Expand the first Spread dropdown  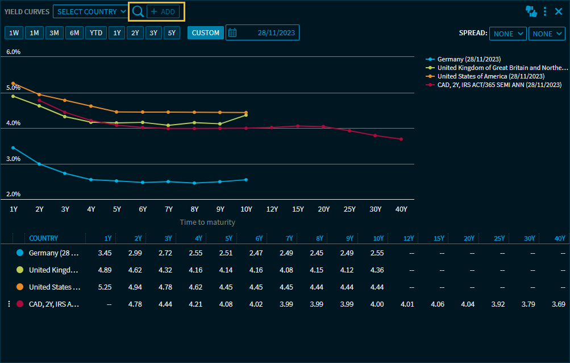pyautogui.click(x=508, y=34)
